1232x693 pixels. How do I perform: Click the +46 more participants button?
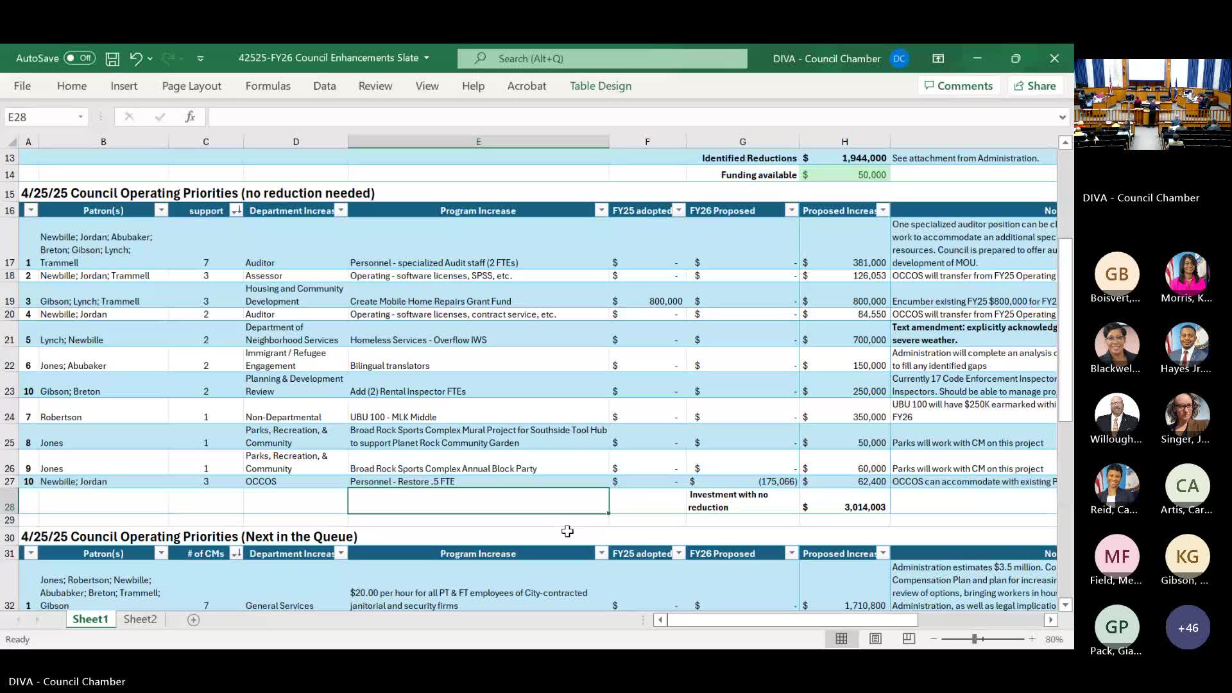pyautogui.click(x=1188, y=628)
